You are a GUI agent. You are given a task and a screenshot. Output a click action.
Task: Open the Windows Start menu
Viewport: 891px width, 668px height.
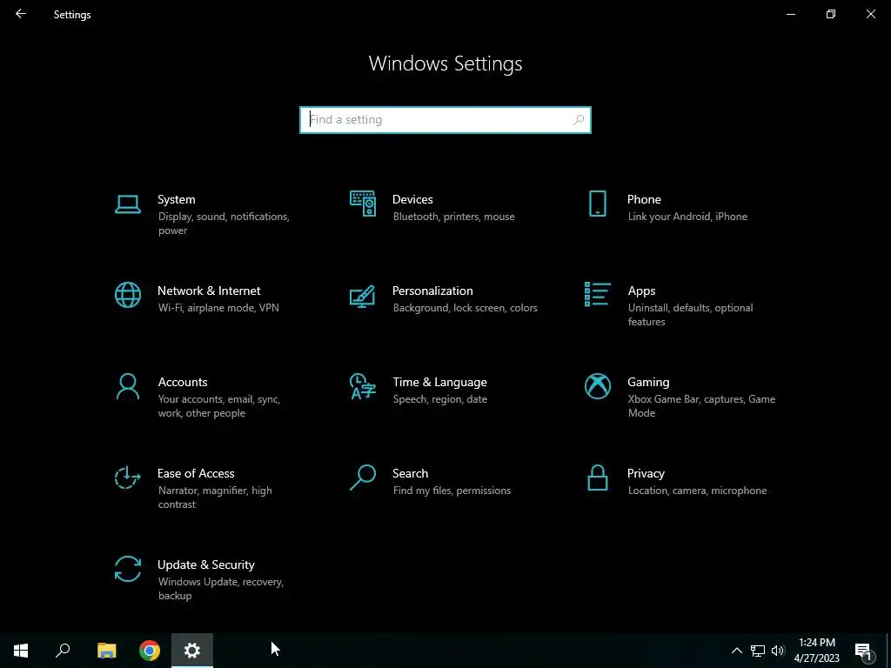point(21,651)
